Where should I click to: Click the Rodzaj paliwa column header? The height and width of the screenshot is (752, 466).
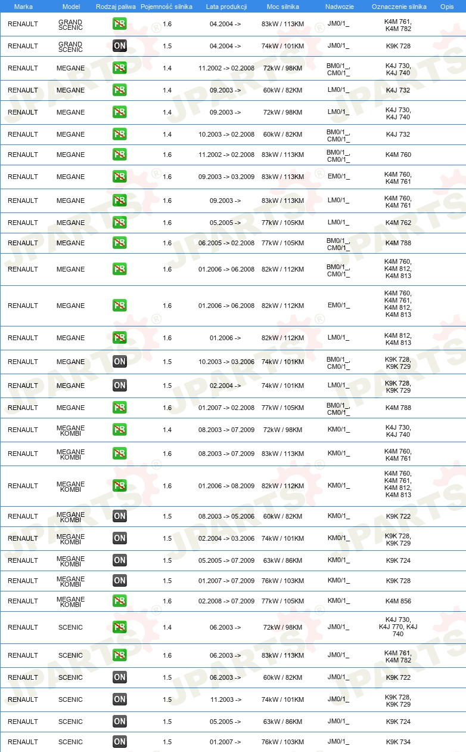tap(116, 7)
